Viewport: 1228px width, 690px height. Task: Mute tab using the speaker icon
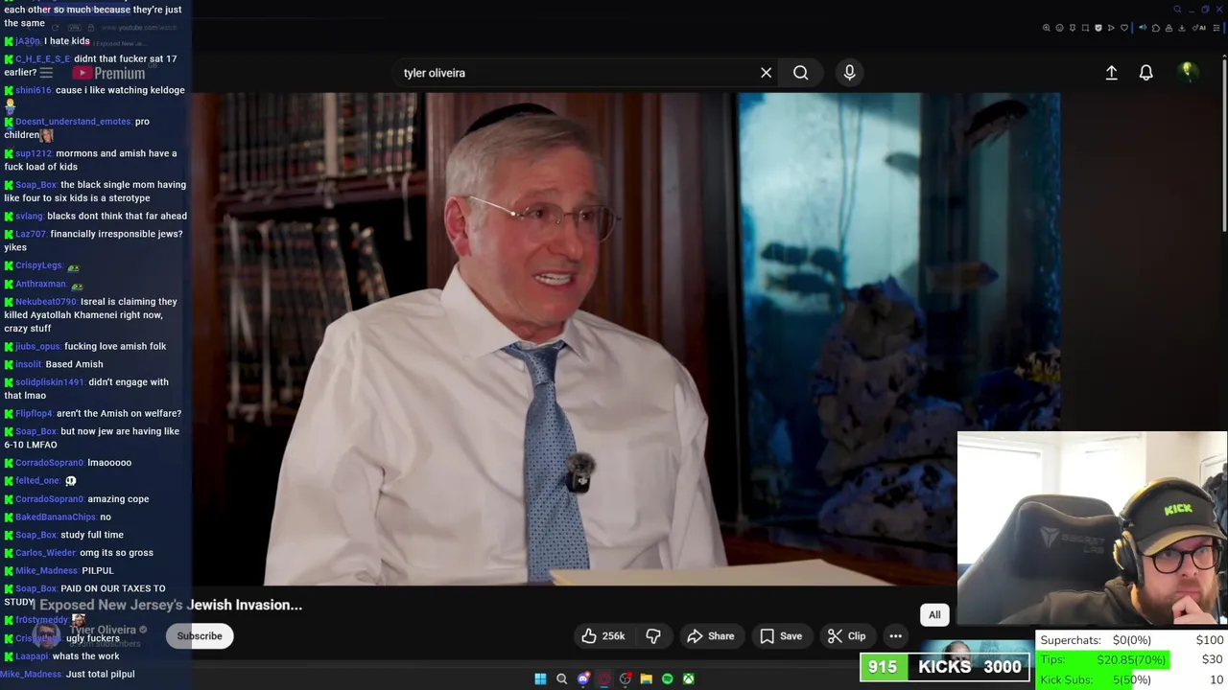tap(1143, 28)
